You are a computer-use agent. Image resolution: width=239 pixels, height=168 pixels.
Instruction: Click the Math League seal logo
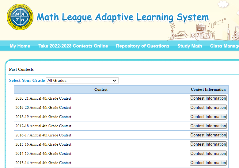click(20, 17)
